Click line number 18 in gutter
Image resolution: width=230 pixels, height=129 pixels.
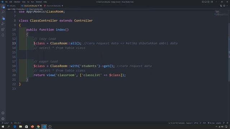click(x=14, y=66)
